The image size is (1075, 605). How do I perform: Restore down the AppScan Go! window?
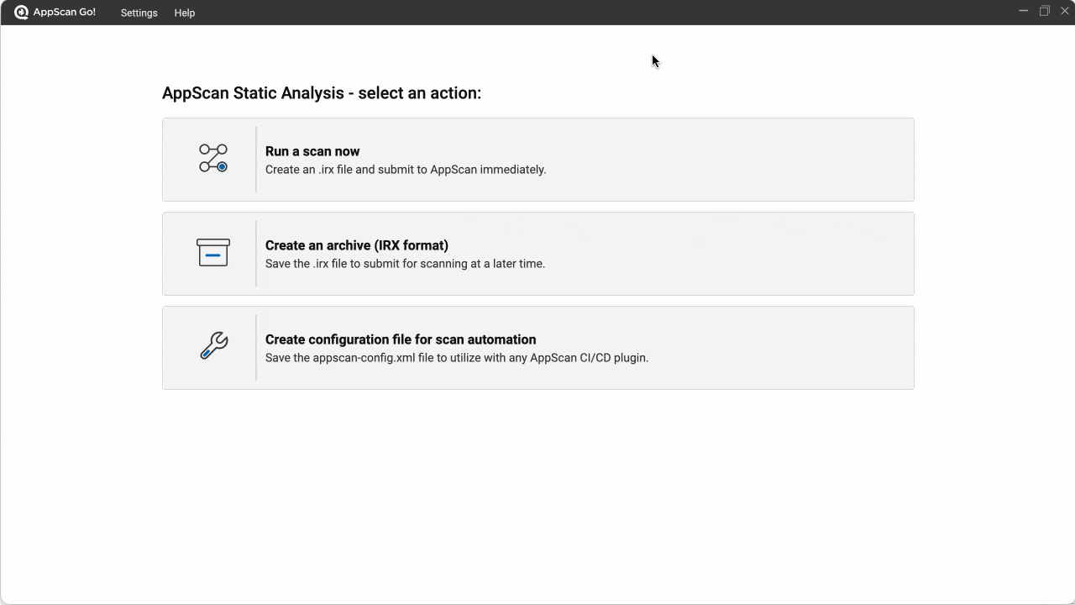1045,11
